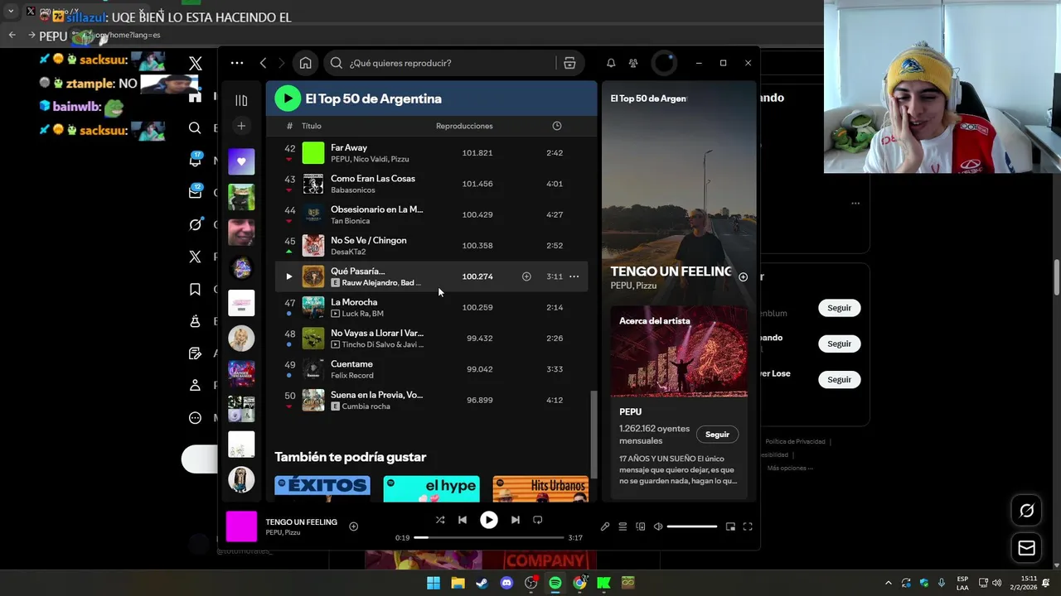Viewport: 1061px width, 596px height.
Task: Skip to previous track
Action: pos(463,520)
